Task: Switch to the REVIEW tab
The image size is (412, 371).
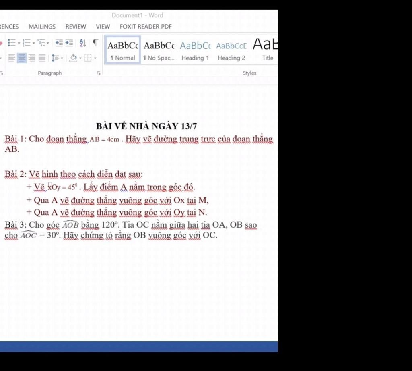Action: coord(76,27)
